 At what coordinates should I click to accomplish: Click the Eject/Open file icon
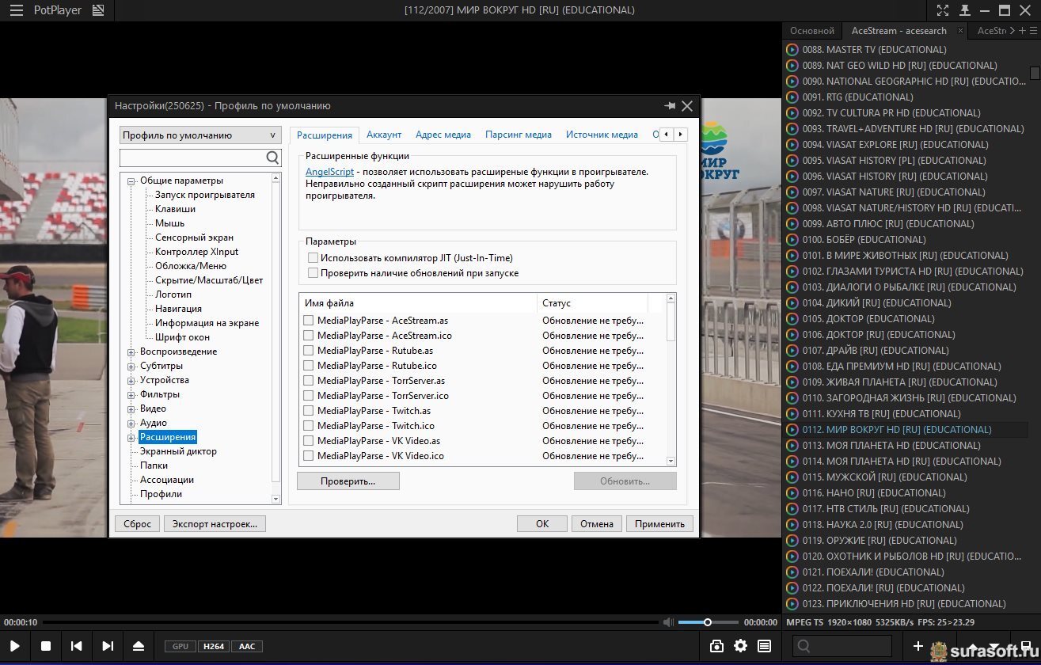point(139,646)
